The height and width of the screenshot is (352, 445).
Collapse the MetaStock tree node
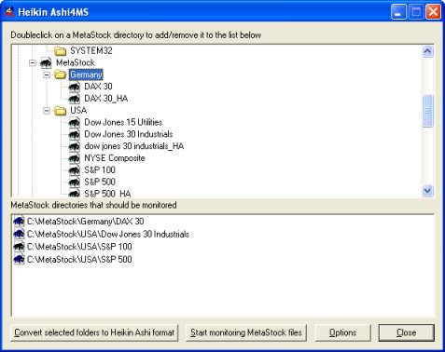click(x=33, y=63)
